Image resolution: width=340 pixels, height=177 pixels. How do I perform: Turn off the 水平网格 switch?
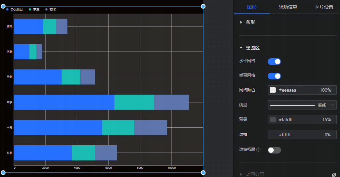[274, 62]
